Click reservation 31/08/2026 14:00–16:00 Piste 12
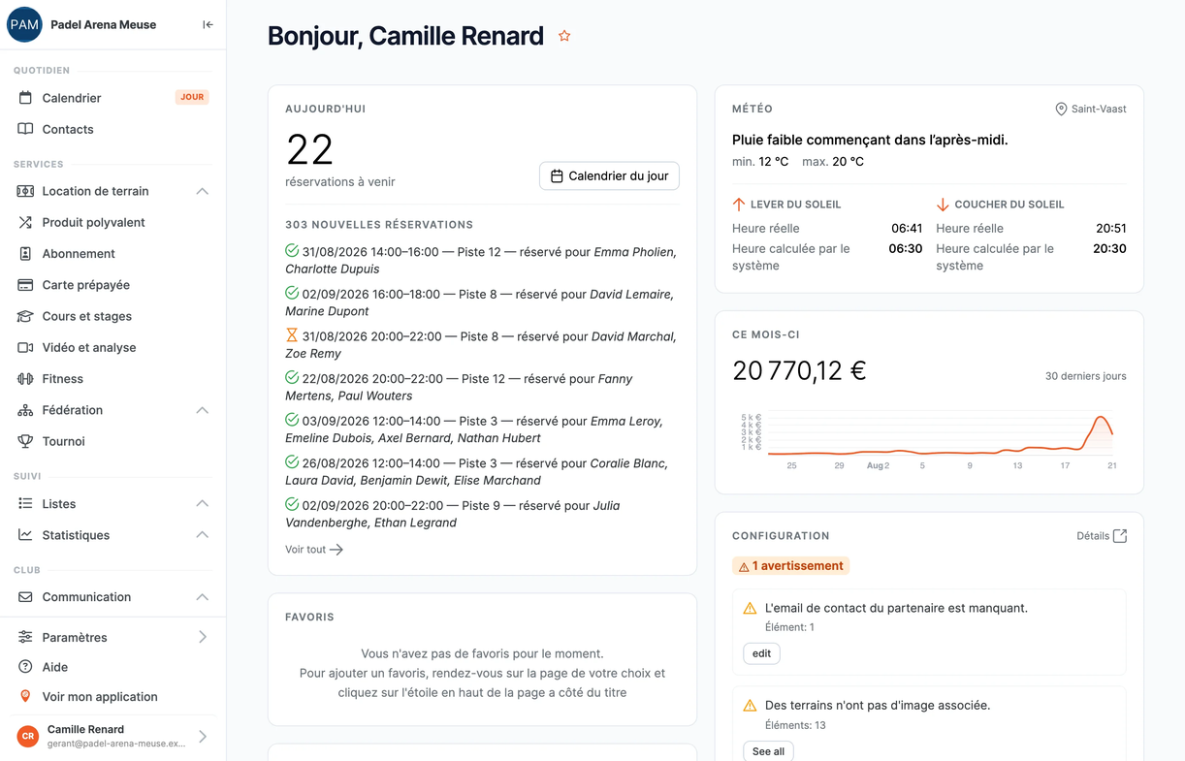Image resolution: width=1185 pixels, height=761 pixels. pos(481,261)
